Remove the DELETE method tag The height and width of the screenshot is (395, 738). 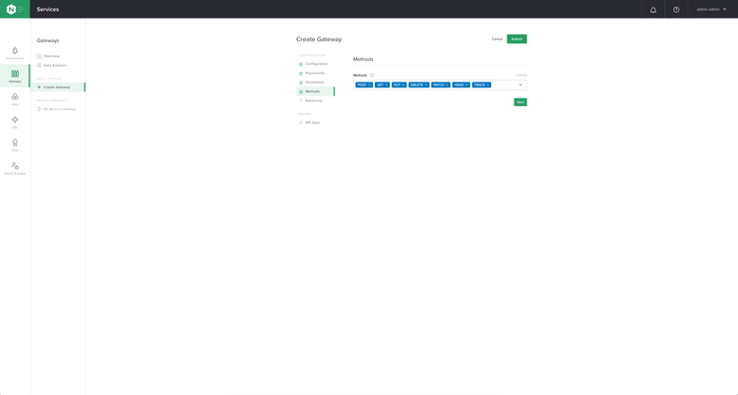click(426, 85)
